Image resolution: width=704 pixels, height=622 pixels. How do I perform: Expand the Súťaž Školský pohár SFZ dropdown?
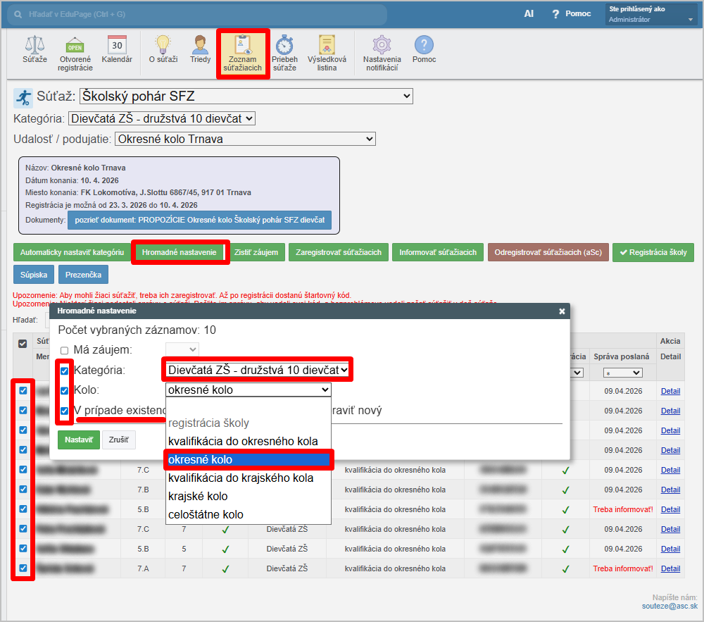(246, 97)
